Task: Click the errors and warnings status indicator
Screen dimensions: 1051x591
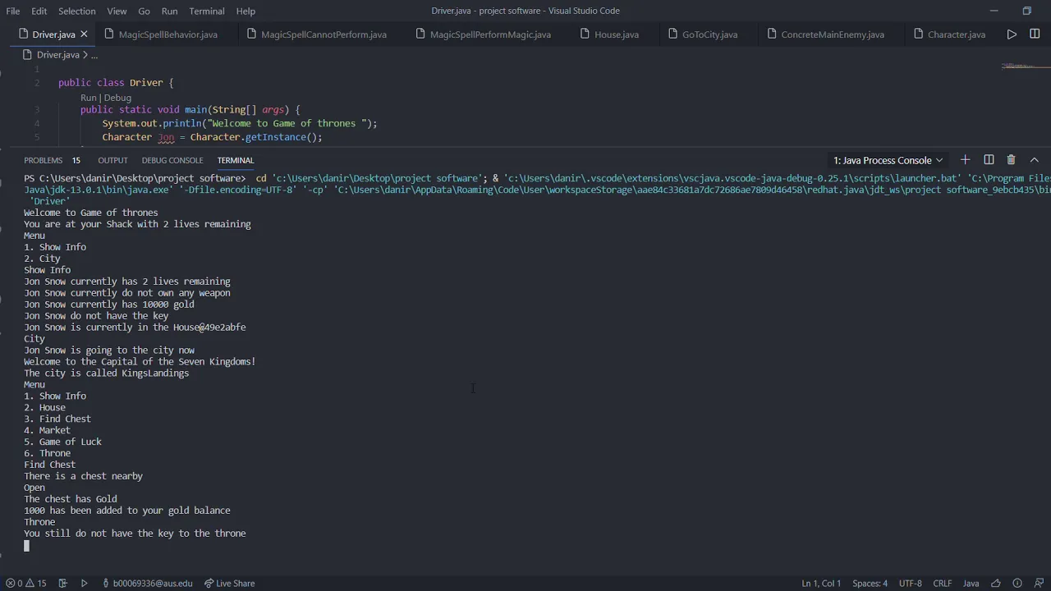Action: [x=26, y=584]
